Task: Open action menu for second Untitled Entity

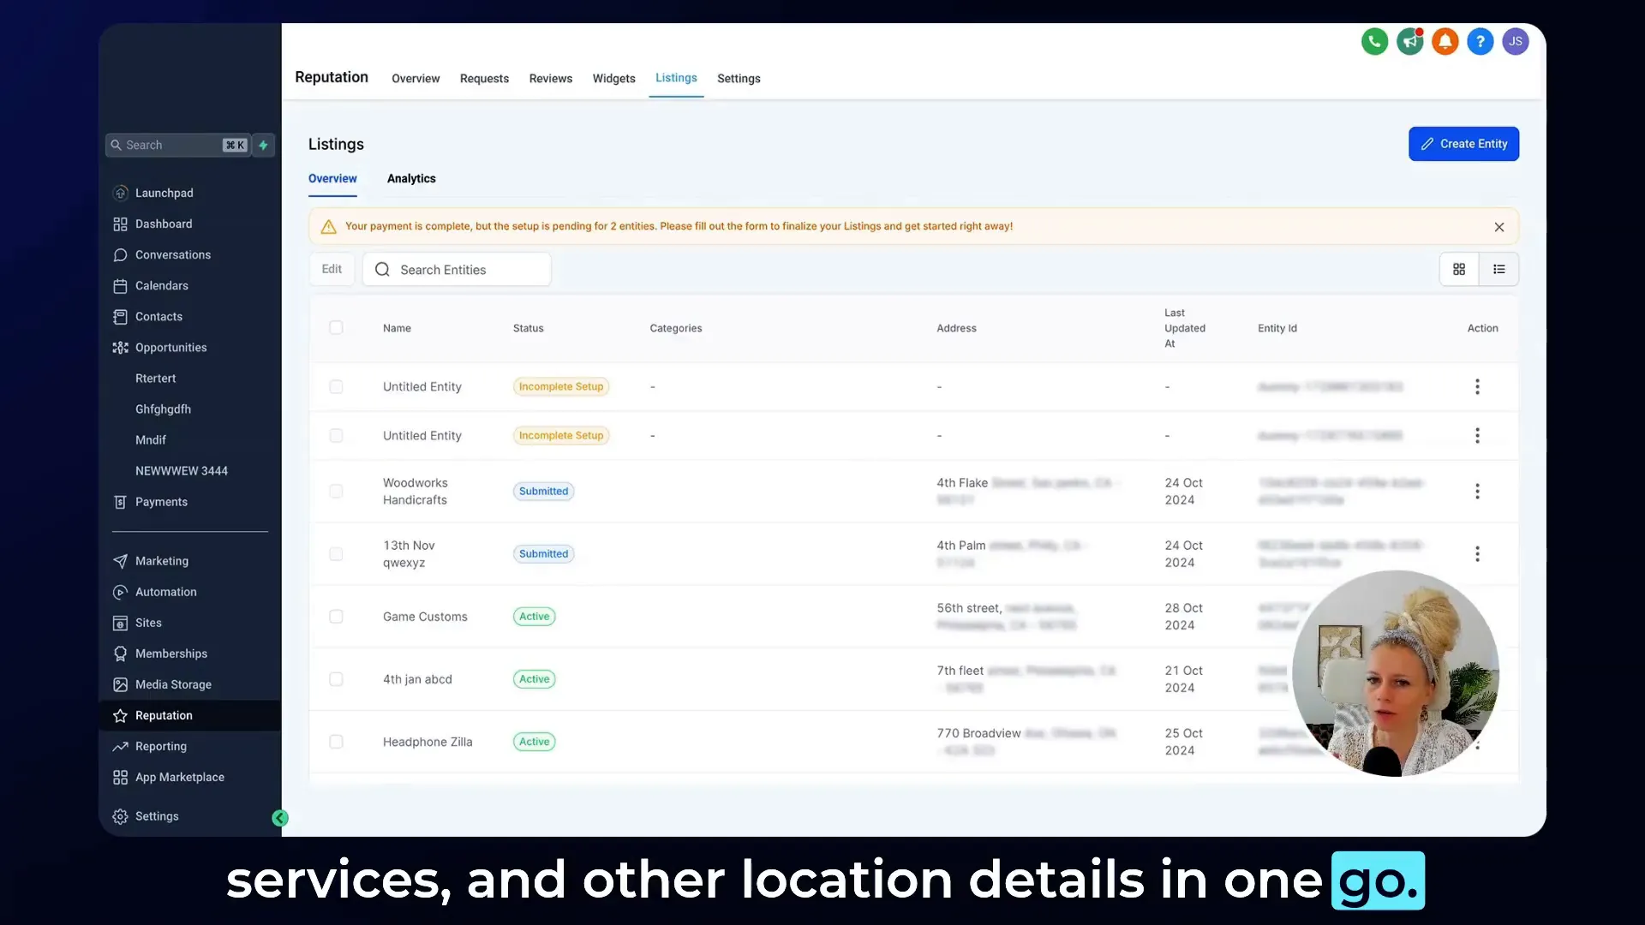Action: [1477, 436]
